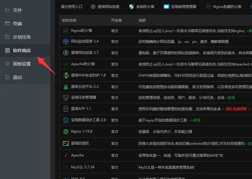
Task: Click the Apache防火墙 name text
Action: 83,64
